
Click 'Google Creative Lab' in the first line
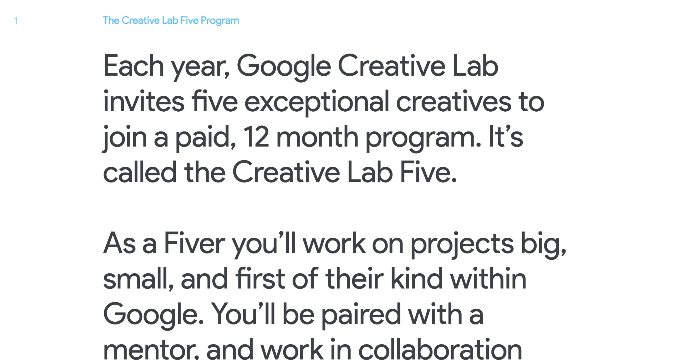(x=367, y=66)
